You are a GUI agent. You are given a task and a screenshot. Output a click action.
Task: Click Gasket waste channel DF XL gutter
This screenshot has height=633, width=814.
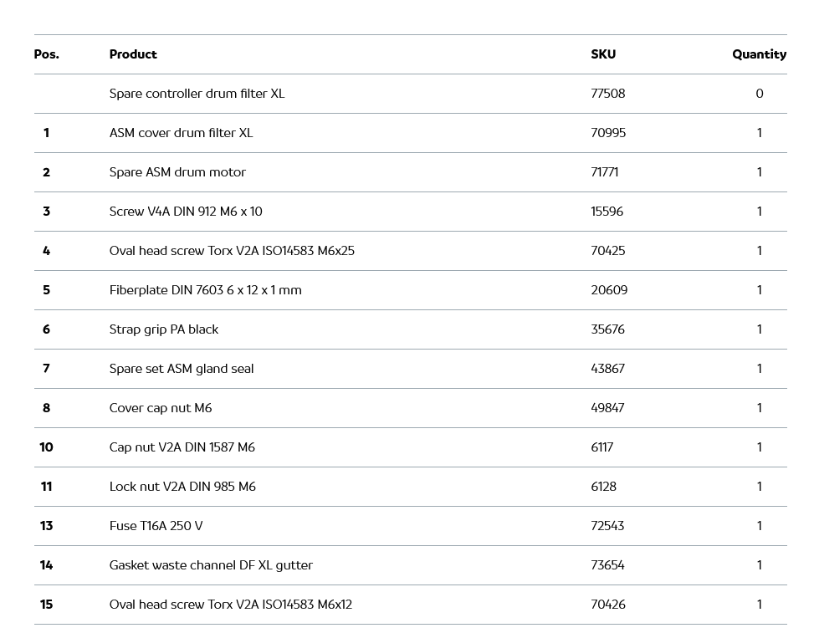pos(211,565)
